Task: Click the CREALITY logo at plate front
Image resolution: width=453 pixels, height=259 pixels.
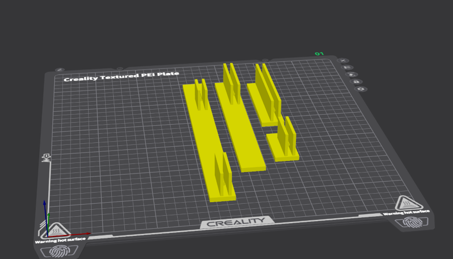Action: tap(236, 222)
